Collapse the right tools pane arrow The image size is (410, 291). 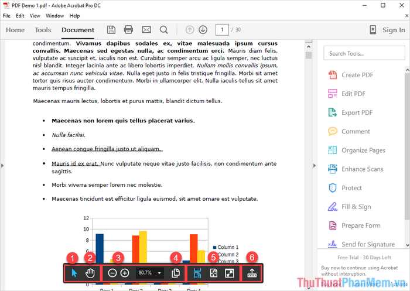(315, 166)
